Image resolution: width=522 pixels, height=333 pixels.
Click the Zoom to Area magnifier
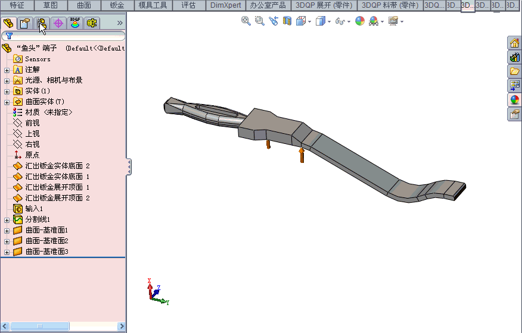259,21
